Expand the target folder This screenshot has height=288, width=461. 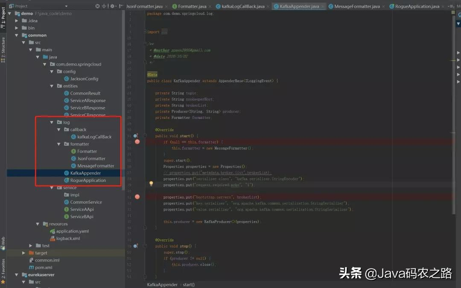(24, 253)
